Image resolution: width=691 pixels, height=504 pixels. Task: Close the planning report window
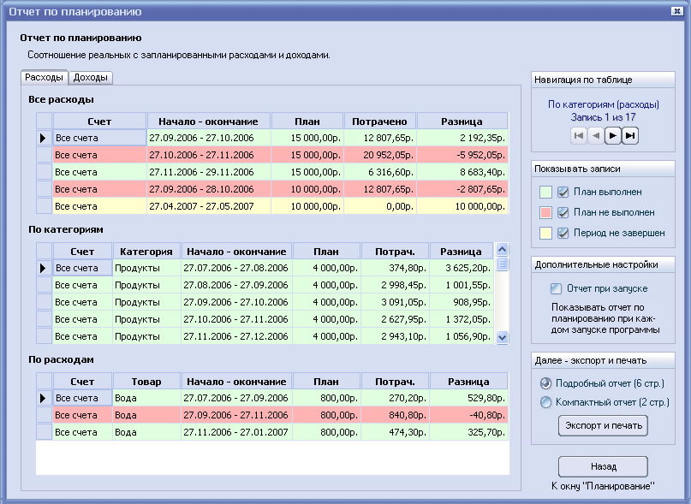(x=676, y=11)
